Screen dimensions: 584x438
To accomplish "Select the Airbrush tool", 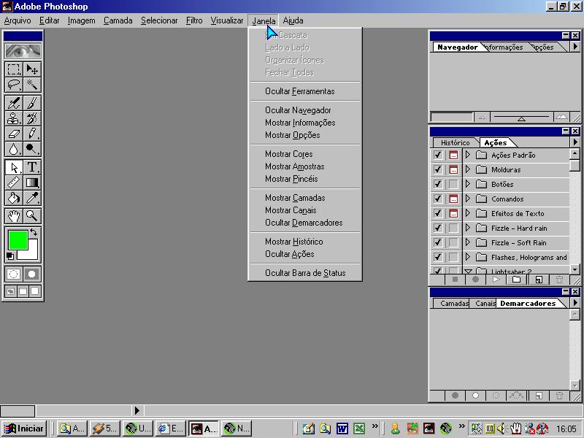I will [x=14, y=103].
